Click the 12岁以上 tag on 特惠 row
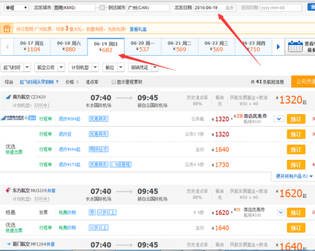Image resolution: width=315 pixels, height=251 pixels. point(107,213)
